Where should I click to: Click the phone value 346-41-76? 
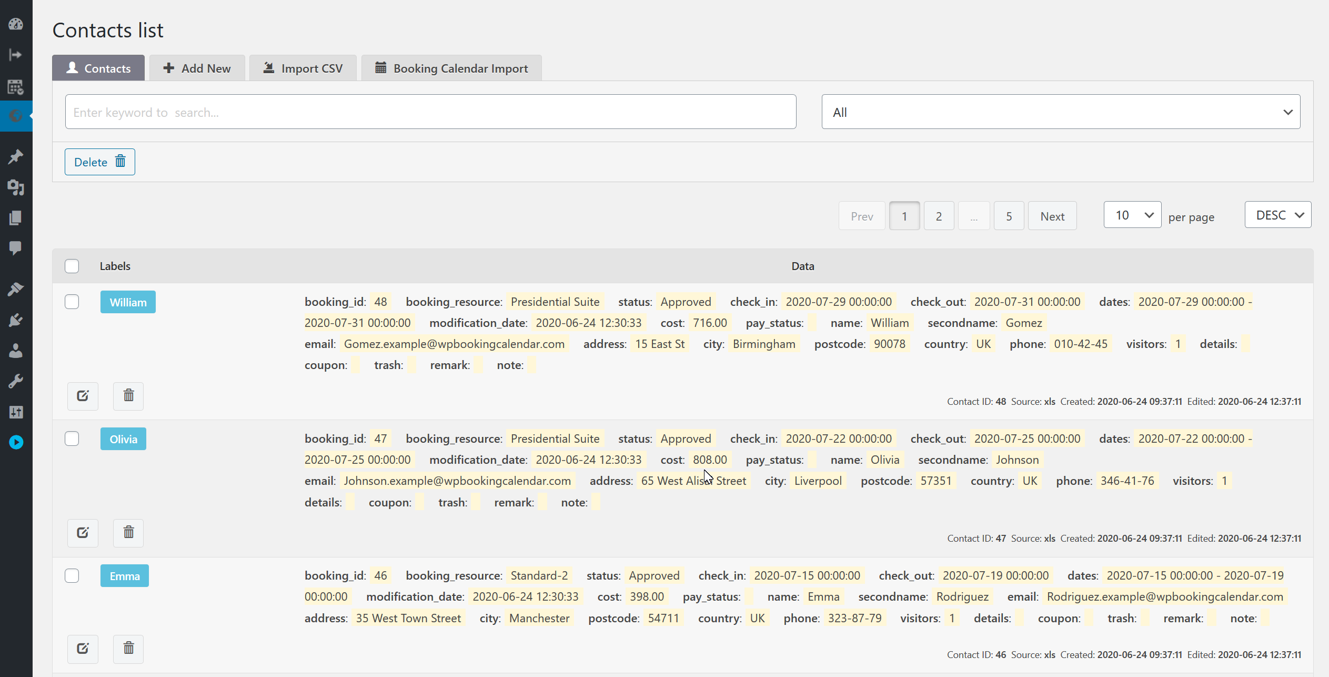(1127, 481)
